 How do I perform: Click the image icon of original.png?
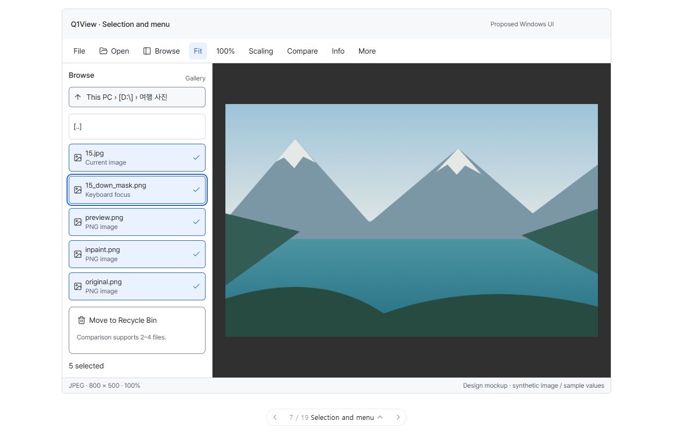click(78, 286)
